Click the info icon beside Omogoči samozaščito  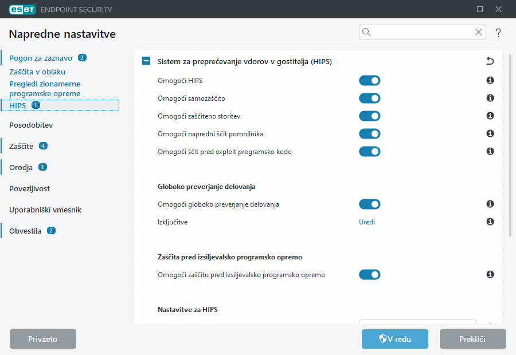[490, 98]
